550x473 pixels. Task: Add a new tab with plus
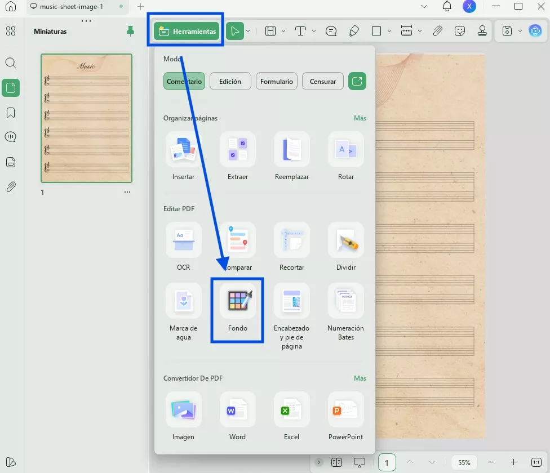(x=140, y=6)
